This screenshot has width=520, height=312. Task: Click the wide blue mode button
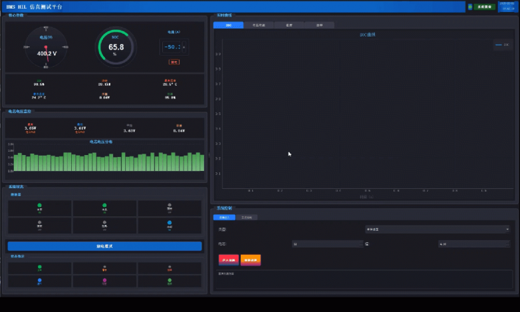point(104,246)
